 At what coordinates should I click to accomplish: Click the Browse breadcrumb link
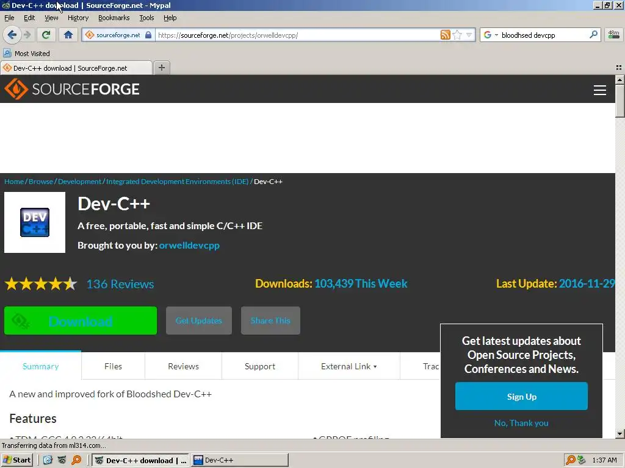[41, 182]
